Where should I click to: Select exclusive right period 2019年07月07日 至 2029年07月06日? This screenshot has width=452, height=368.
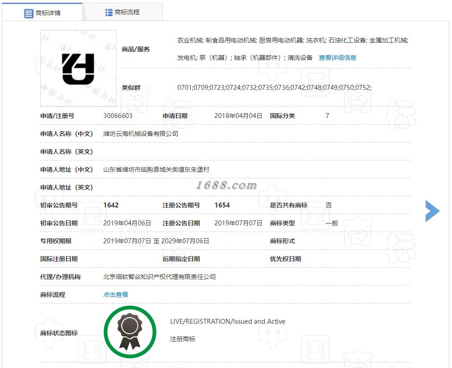(x=156, y=241)
